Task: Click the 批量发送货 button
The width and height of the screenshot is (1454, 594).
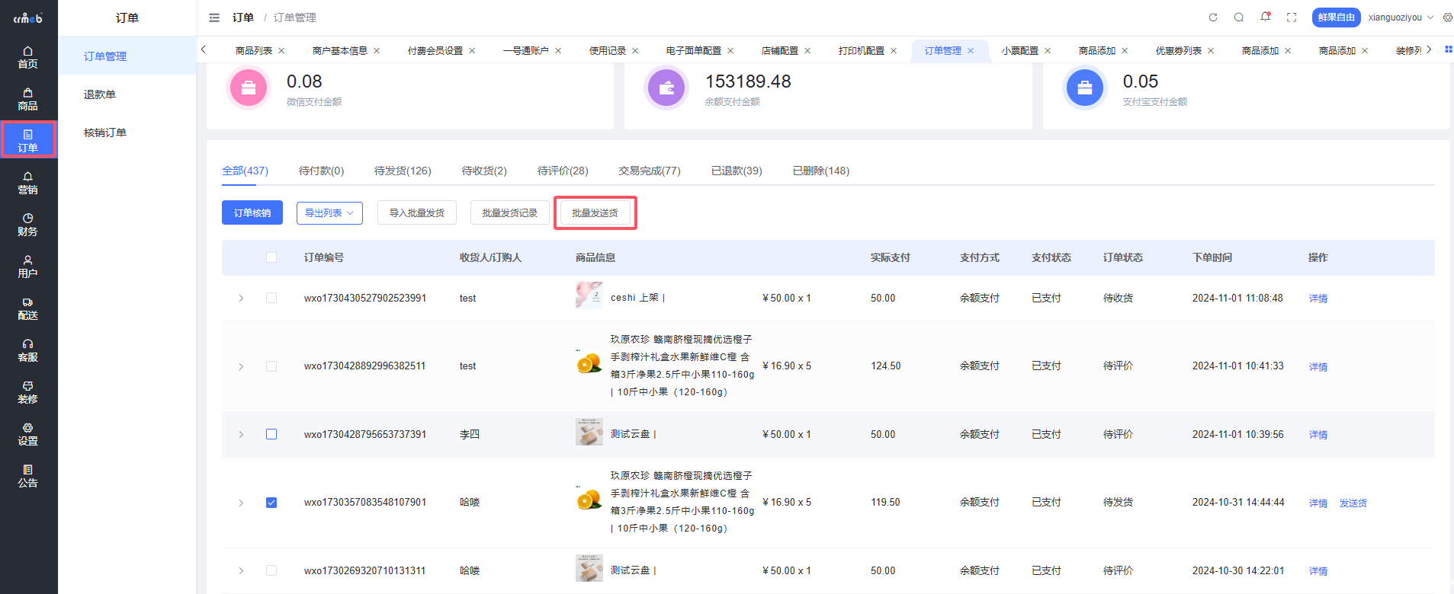Action: point(595,213)
